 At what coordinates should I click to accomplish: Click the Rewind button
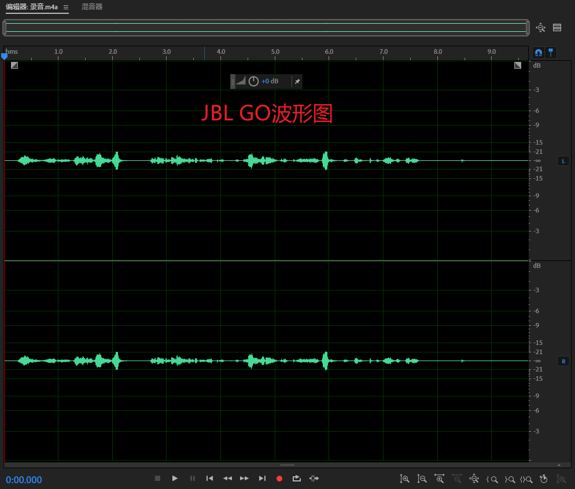(227, 479)
